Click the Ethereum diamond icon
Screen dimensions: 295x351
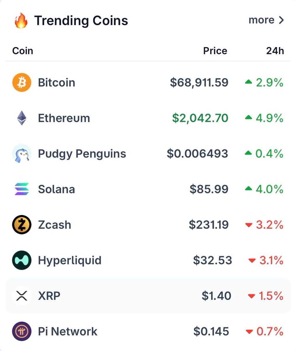point(22,118)
